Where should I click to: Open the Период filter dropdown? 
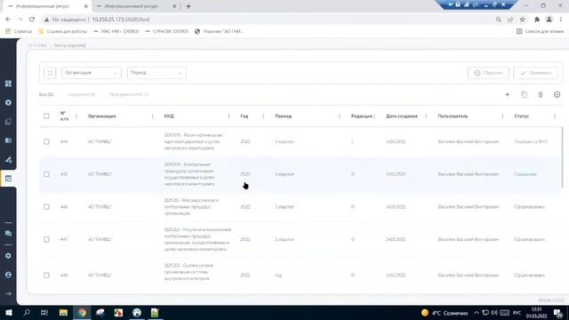(156, 73)
